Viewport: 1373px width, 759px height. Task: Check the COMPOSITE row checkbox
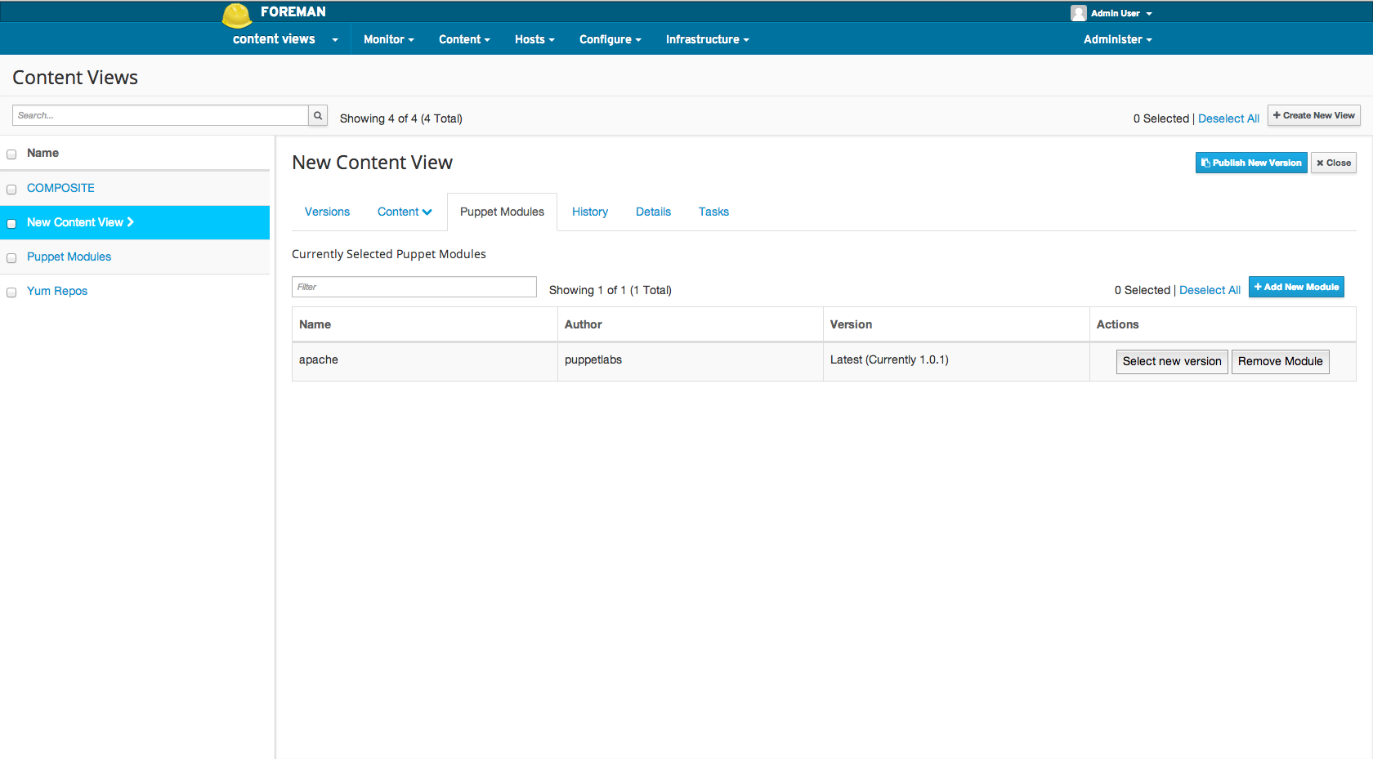click(11, 190)
